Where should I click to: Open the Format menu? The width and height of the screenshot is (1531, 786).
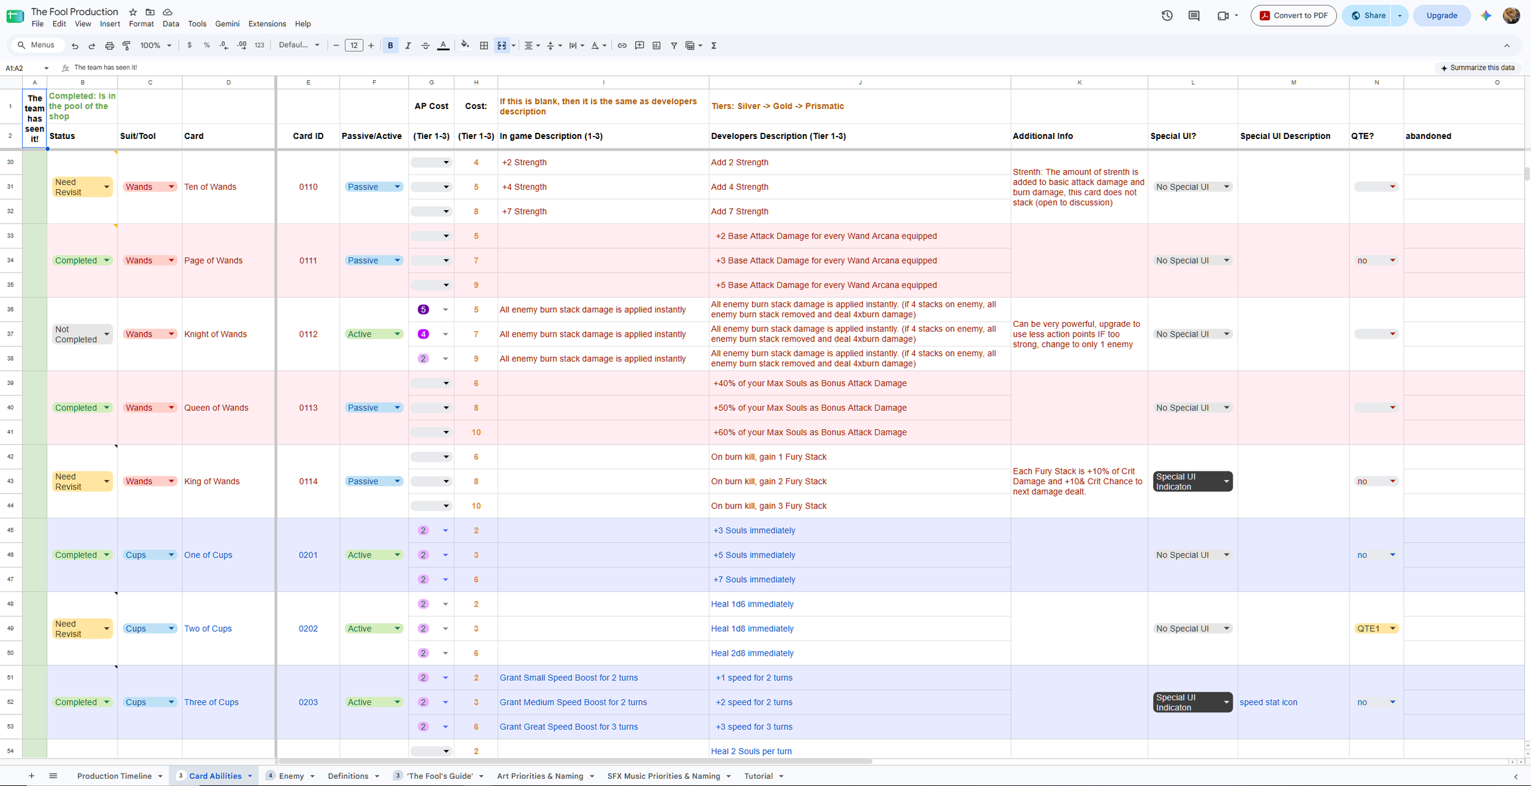click(141, 24)
